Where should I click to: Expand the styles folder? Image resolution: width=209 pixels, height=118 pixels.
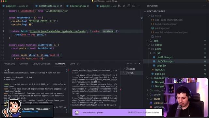157,99
